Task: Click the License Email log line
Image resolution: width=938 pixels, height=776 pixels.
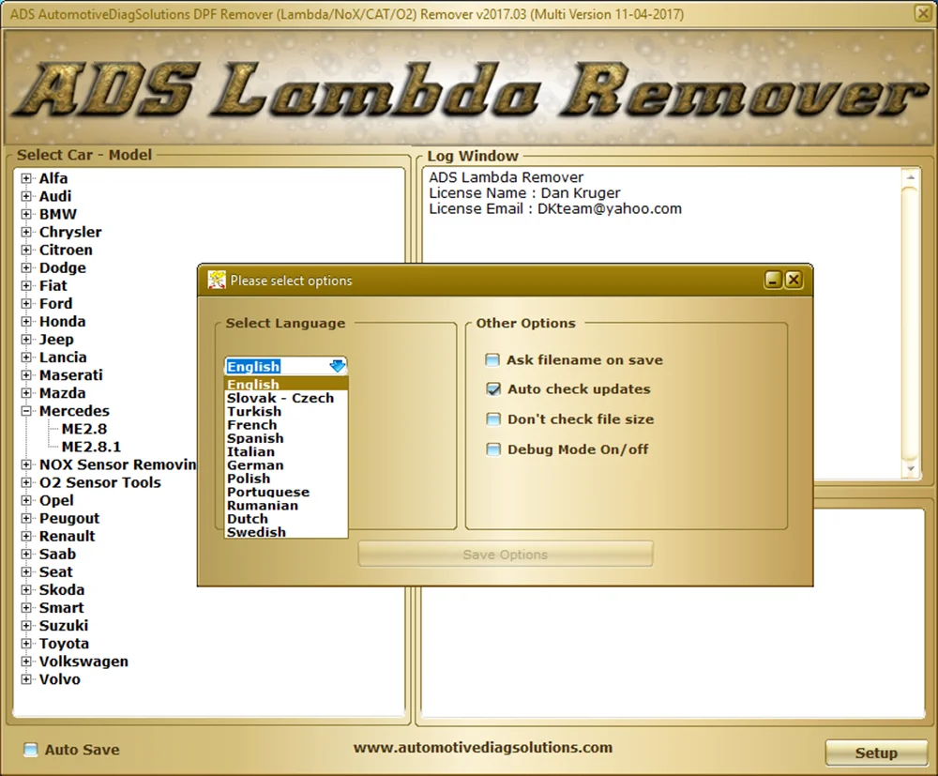Action: [x=555, y=209]
